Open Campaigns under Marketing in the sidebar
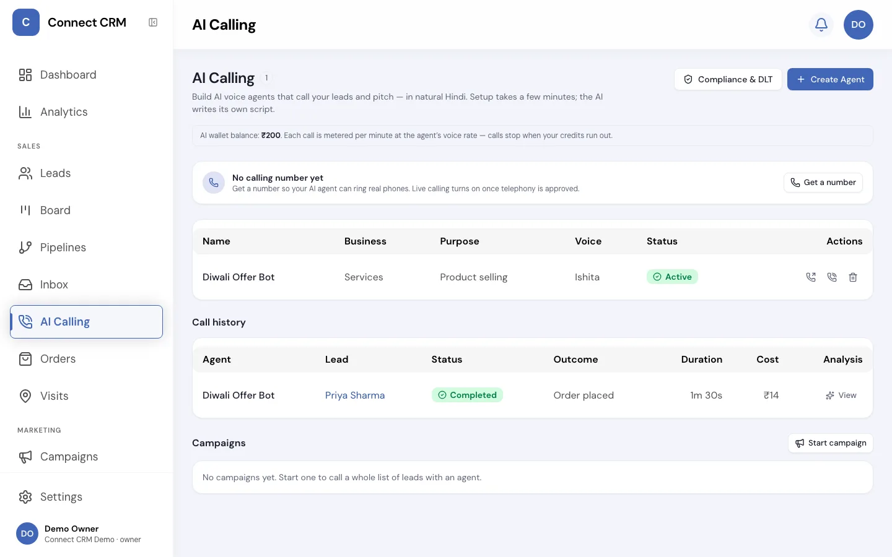 [x=87, y=457]
